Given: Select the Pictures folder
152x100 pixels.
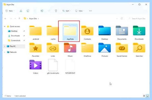Looking at the screenshot, I should coord(105,50).
